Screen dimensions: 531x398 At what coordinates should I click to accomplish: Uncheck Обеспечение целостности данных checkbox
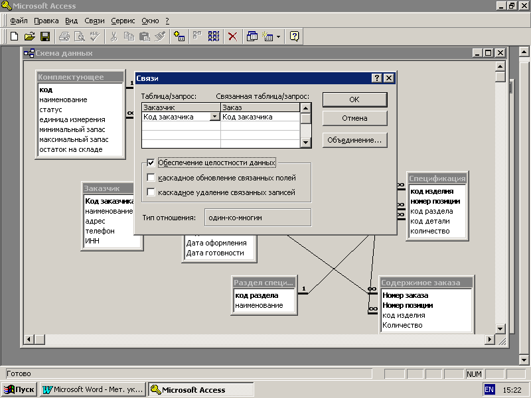pos(151,163)
